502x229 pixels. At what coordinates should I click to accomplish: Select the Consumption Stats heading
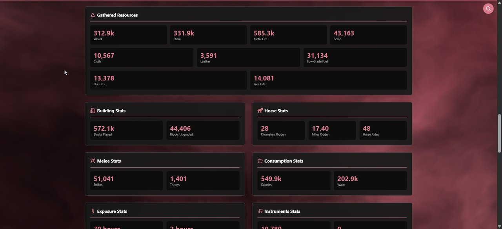284,161
